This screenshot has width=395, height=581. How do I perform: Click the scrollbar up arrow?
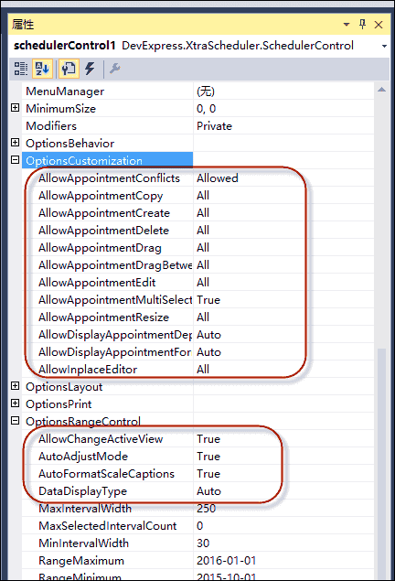(381, 90)
